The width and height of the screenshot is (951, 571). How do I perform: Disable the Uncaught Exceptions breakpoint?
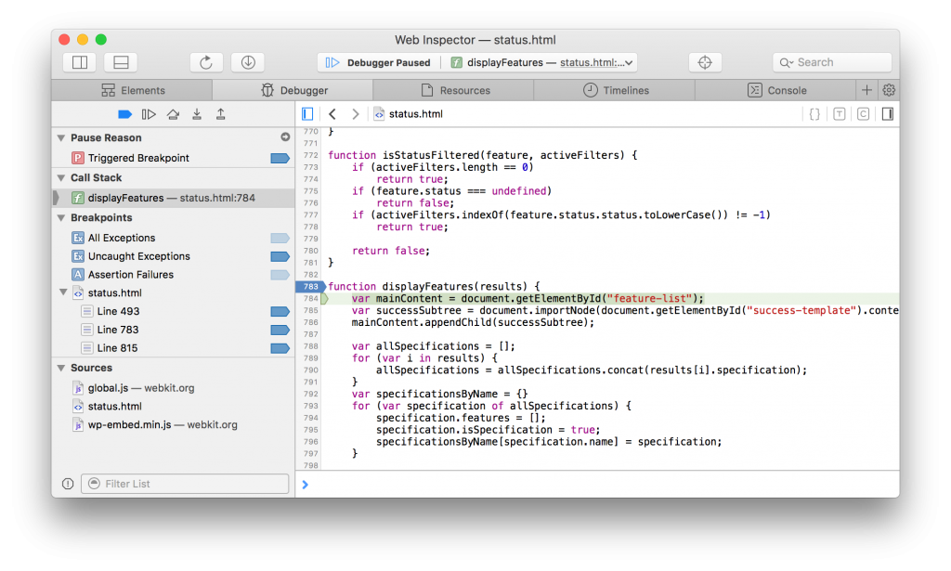(280, 256)
